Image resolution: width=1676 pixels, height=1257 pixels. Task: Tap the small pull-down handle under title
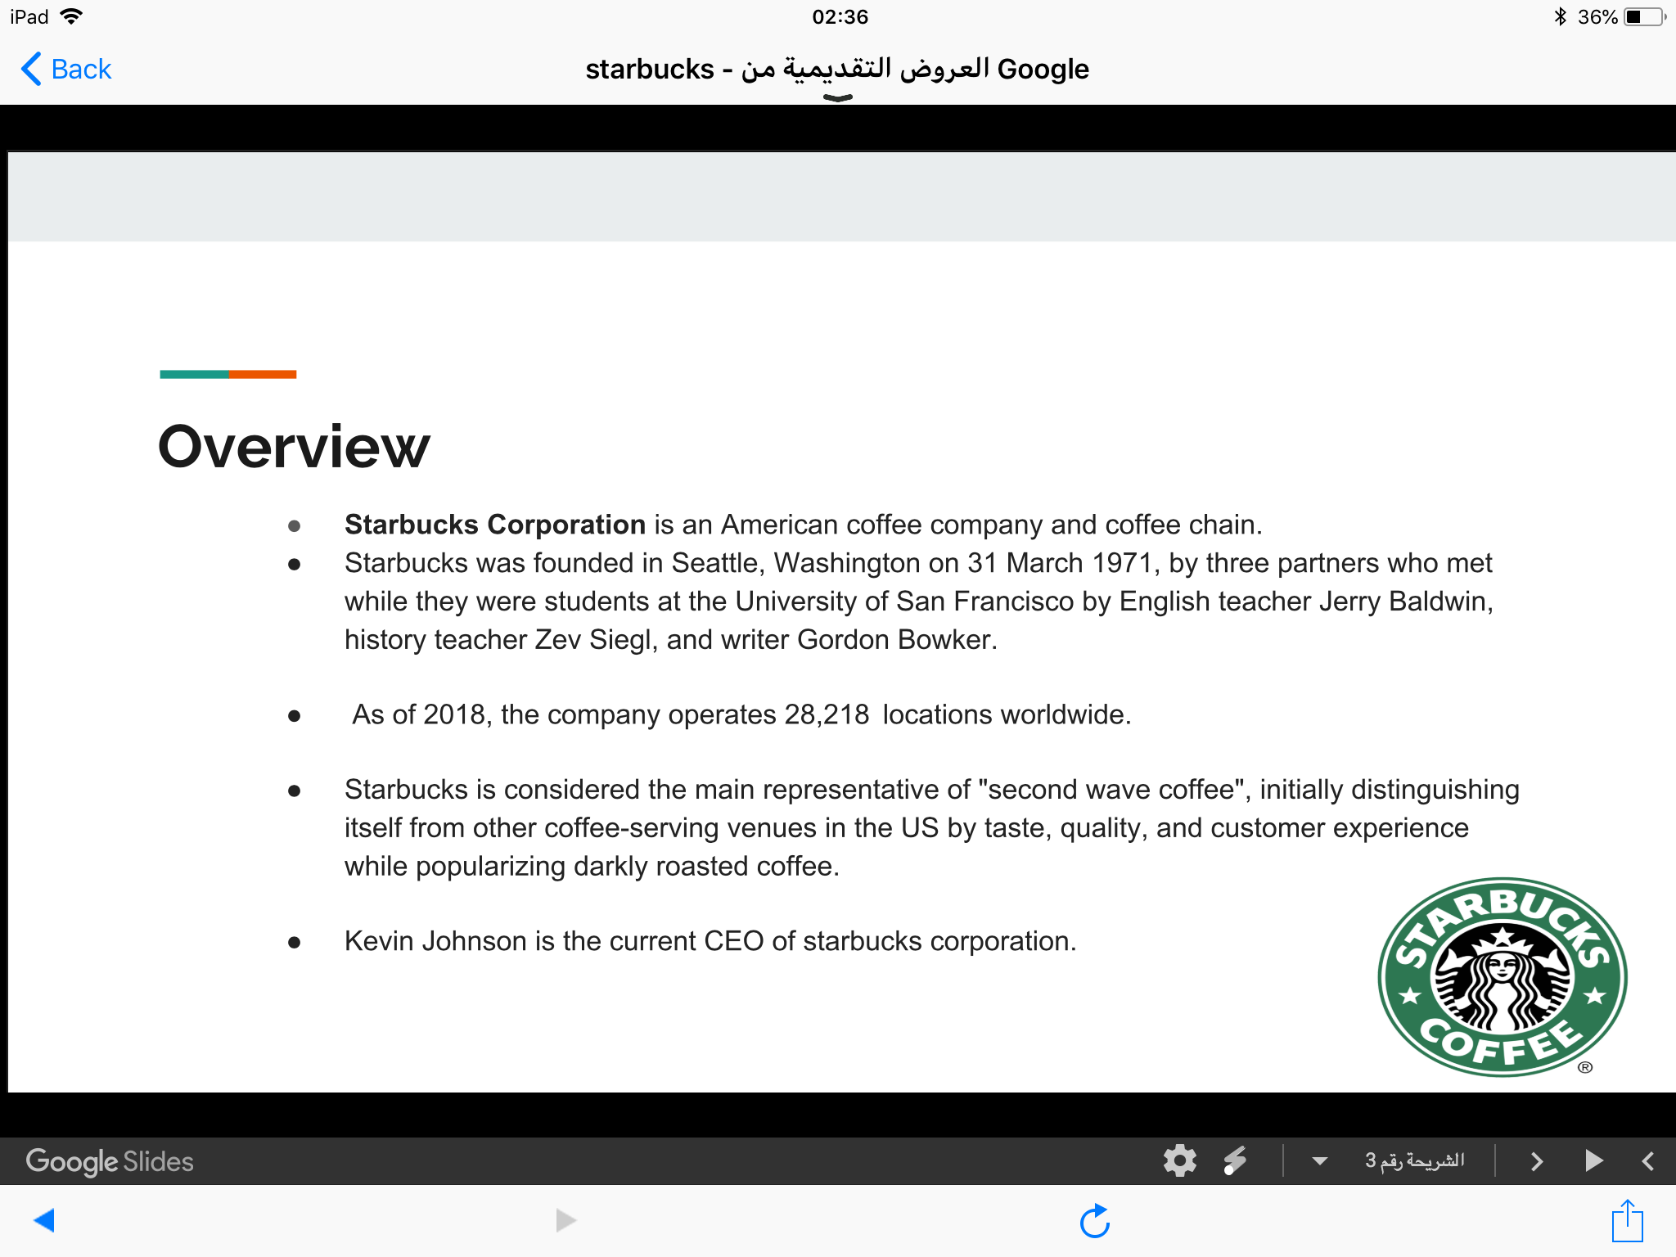tap(837, 98)
